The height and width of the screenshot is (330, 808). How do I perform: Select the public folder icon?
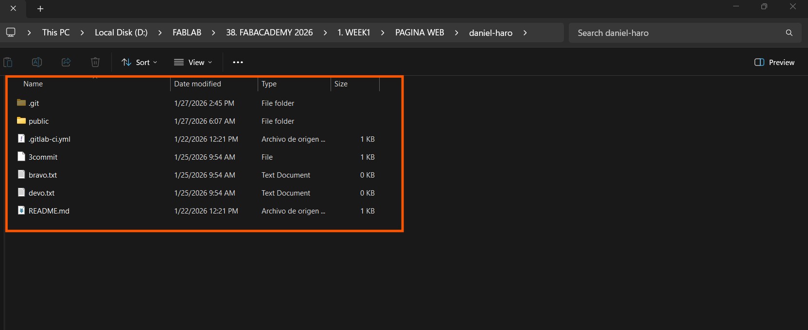[x=21, y=120]
